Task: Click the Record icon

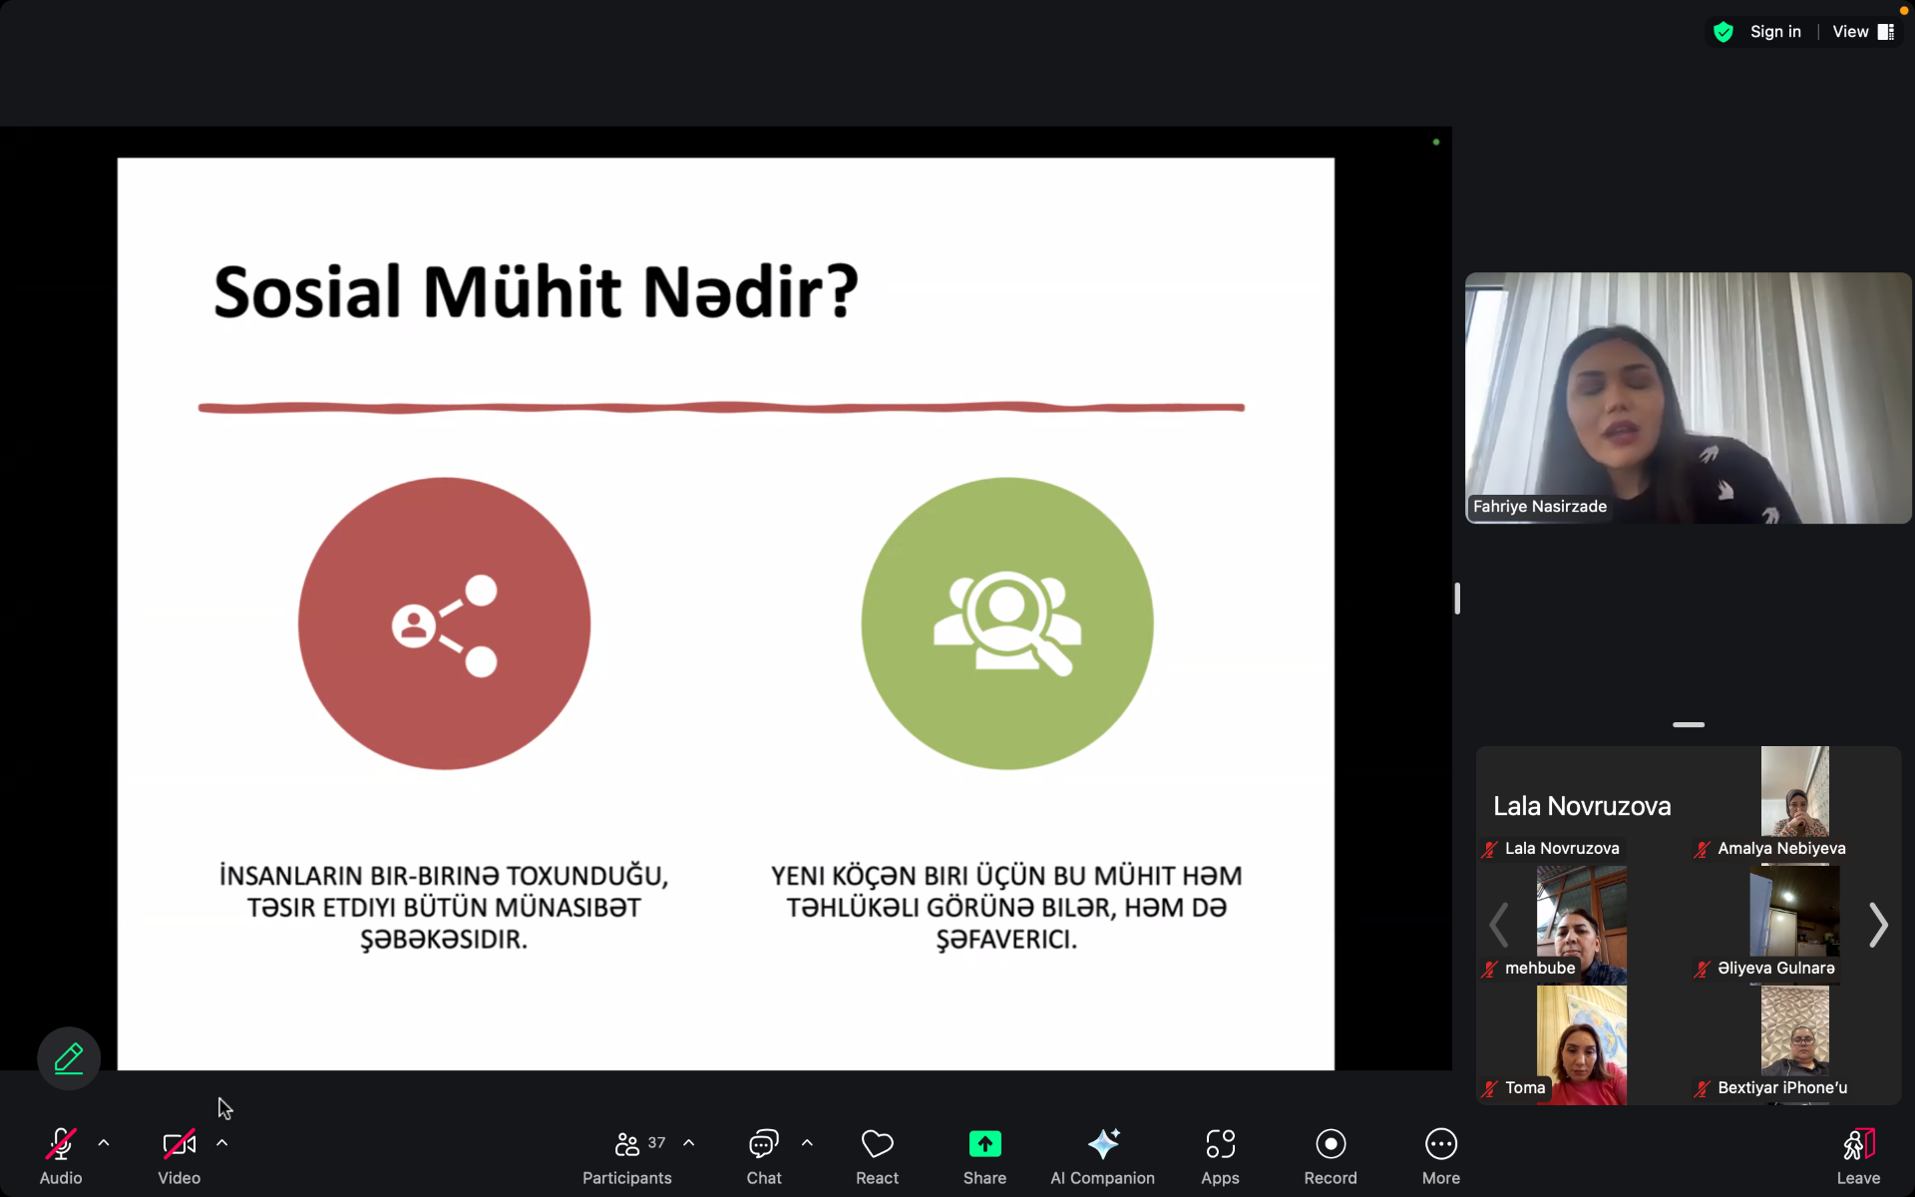Action: 1331,1145
